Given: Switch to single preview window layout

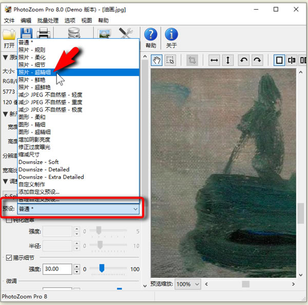Looking at the screenshot, I should coord(279,60).
